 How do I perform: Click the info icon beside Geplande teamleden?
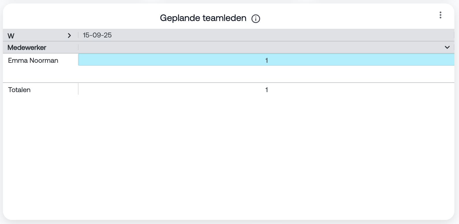pyautogui.click(x=255, y=19)
